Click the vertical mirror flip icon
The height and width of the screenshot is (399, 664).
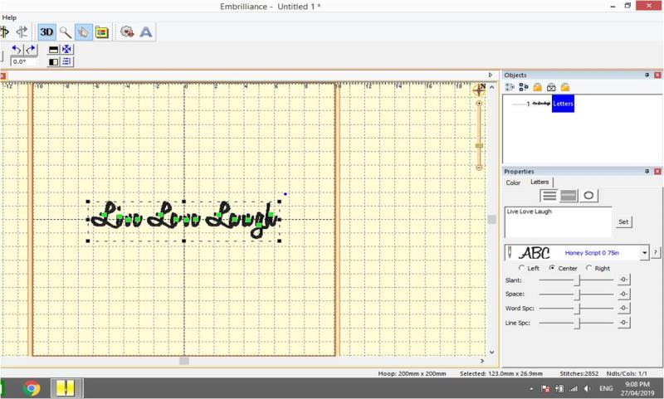(5, 32)
